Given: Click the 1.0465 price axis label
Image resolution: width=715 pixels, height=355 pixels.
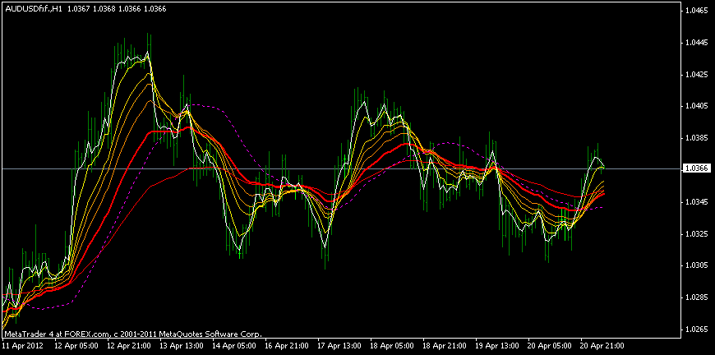Looking at the screenshot, I should tap(696, 11).
